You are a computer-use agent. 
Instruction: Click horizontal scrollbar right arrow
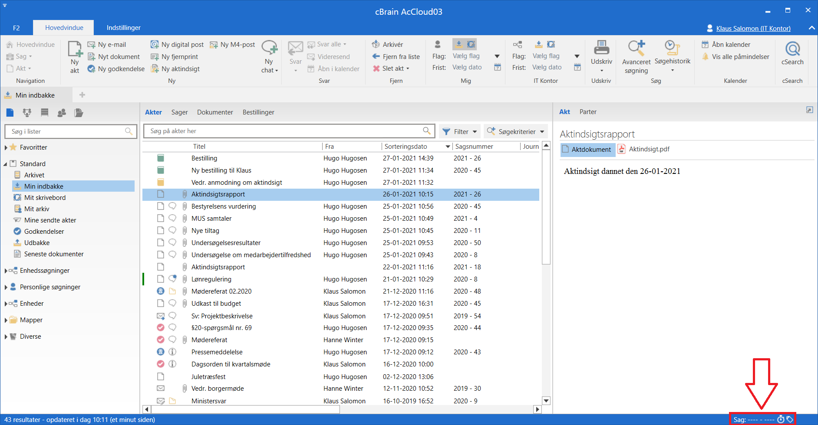click(x=538, y=409)
